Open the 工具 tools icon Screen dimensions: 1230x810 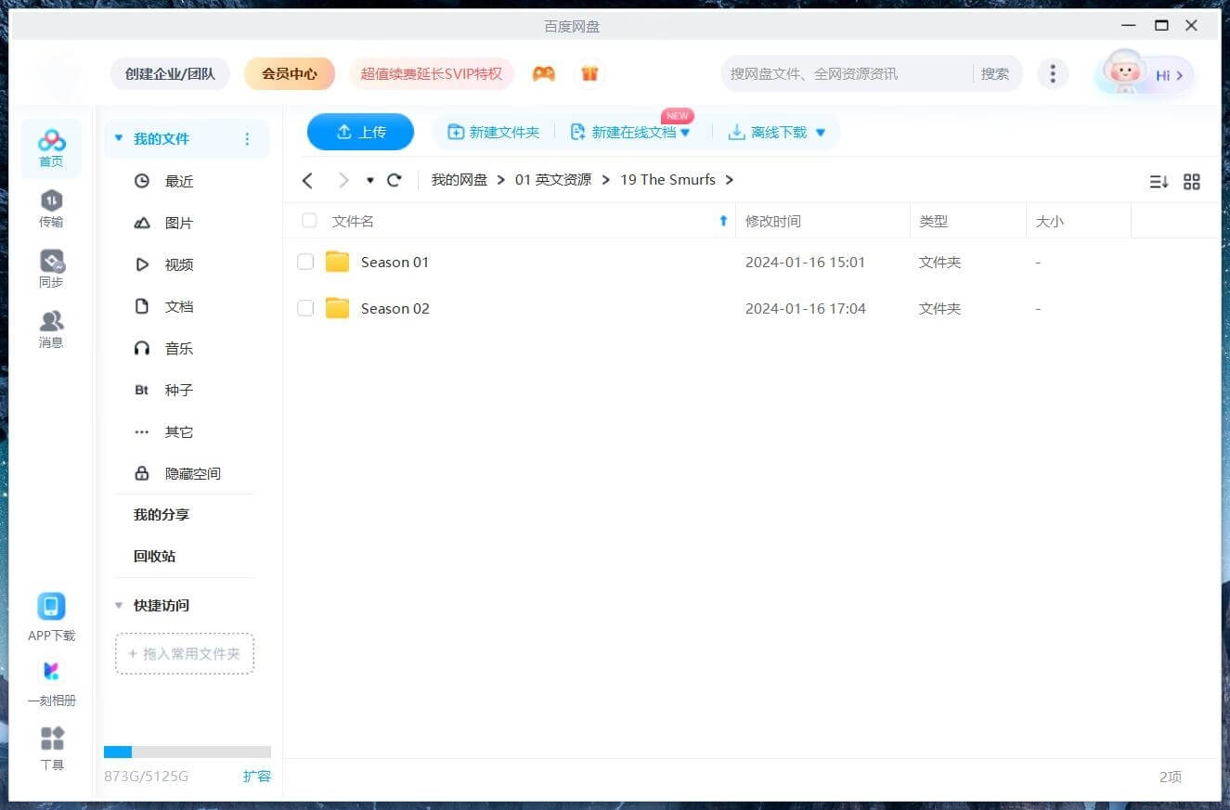coord(52,739)
